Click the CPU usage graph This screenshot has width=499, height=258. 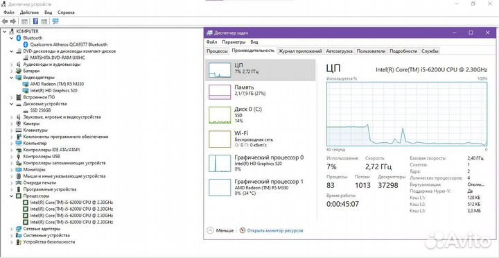tap(407, 114)
